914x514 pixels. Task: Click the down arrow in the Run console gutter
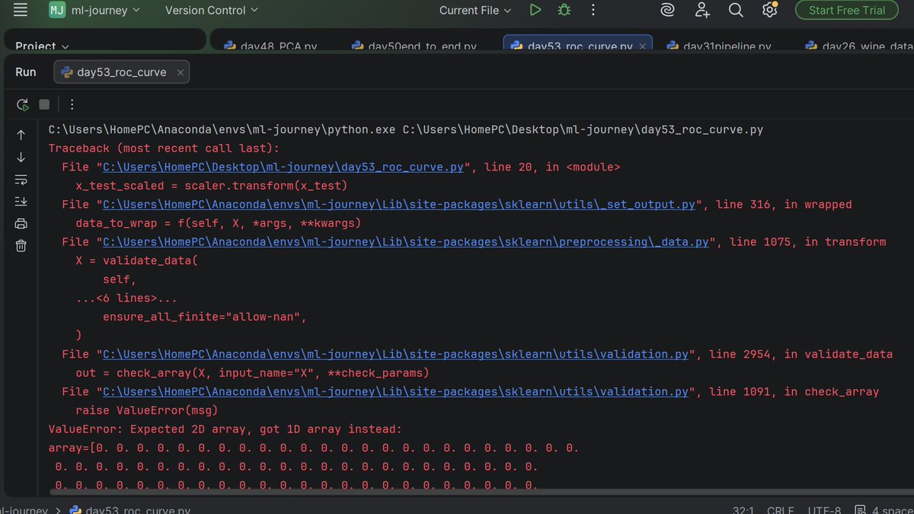tap(21, 157)
